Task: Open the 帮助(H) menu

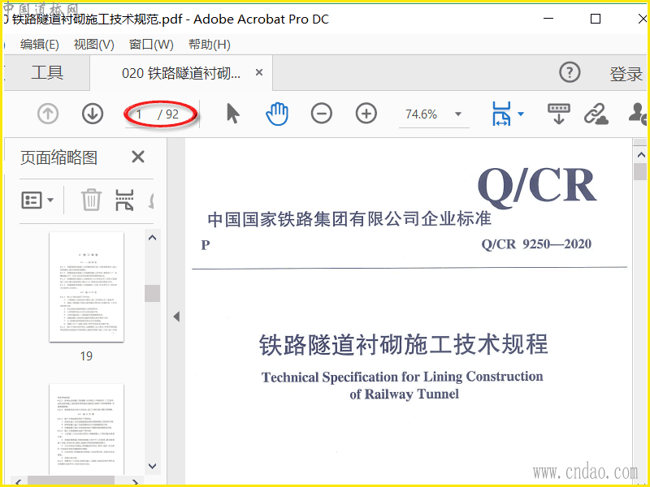Action: pos(210,45)
